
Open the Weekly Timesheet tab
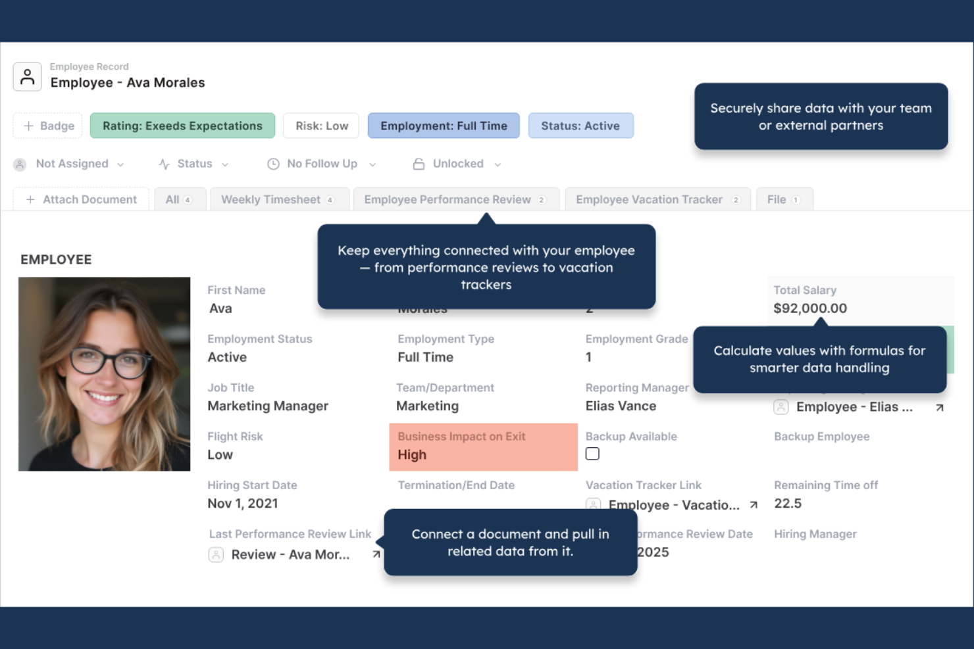click(x=279, y=199)
